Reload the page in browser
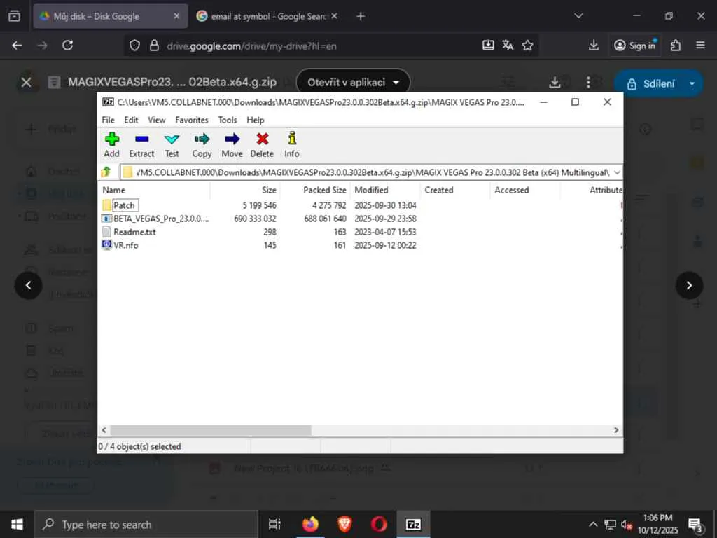The width and height of the screenshot is (717, 538). click(x=68, y=46)
